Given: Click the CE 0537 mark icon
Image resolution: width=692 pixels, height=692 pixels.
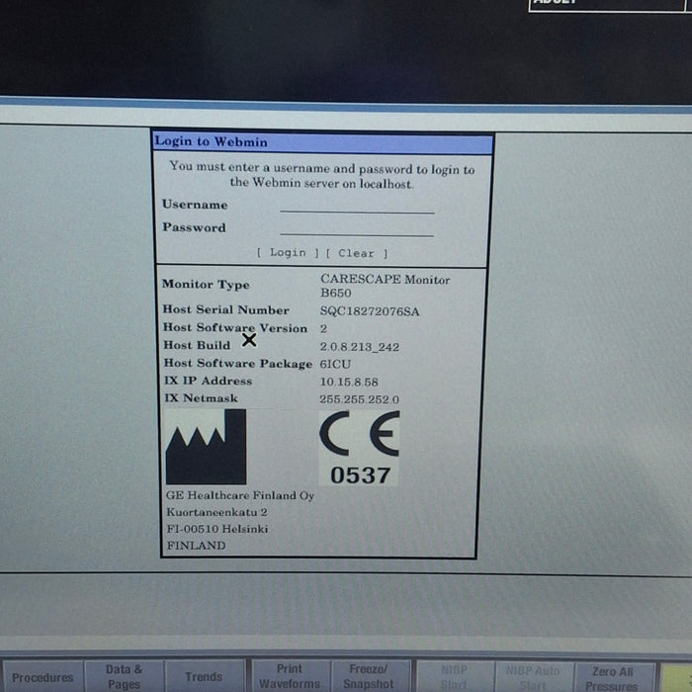Looking at the screenshot, I should (x=360, y=447).
